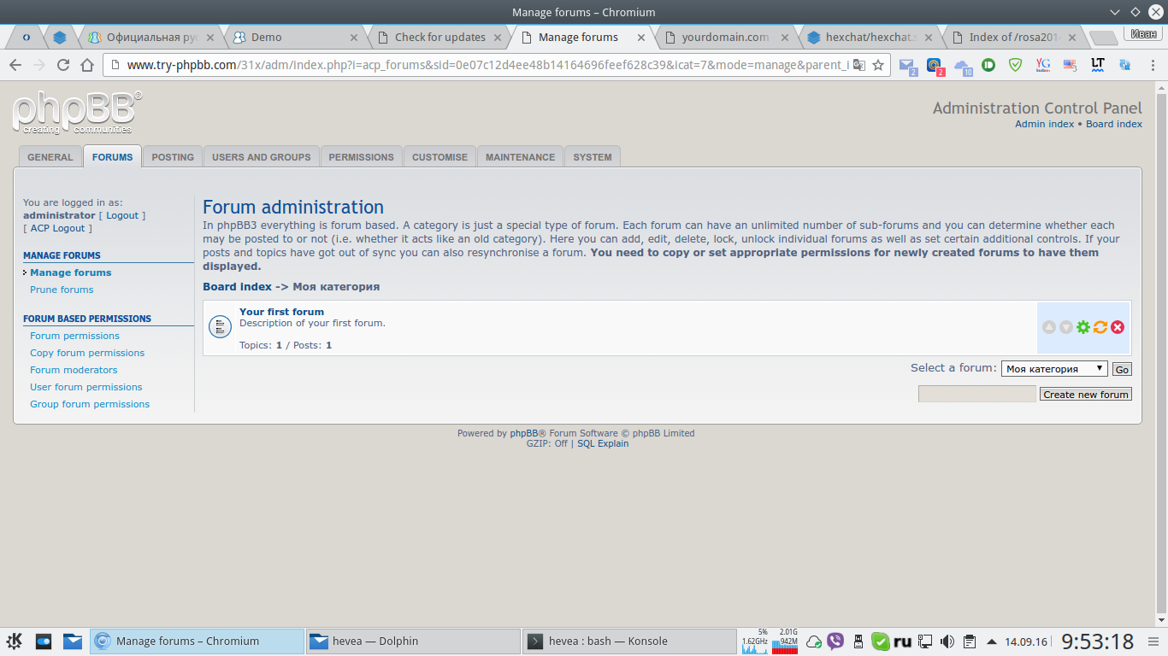Open the clipboard tray icon
This screenshot has width=1168, height=656.
(970, 641)
